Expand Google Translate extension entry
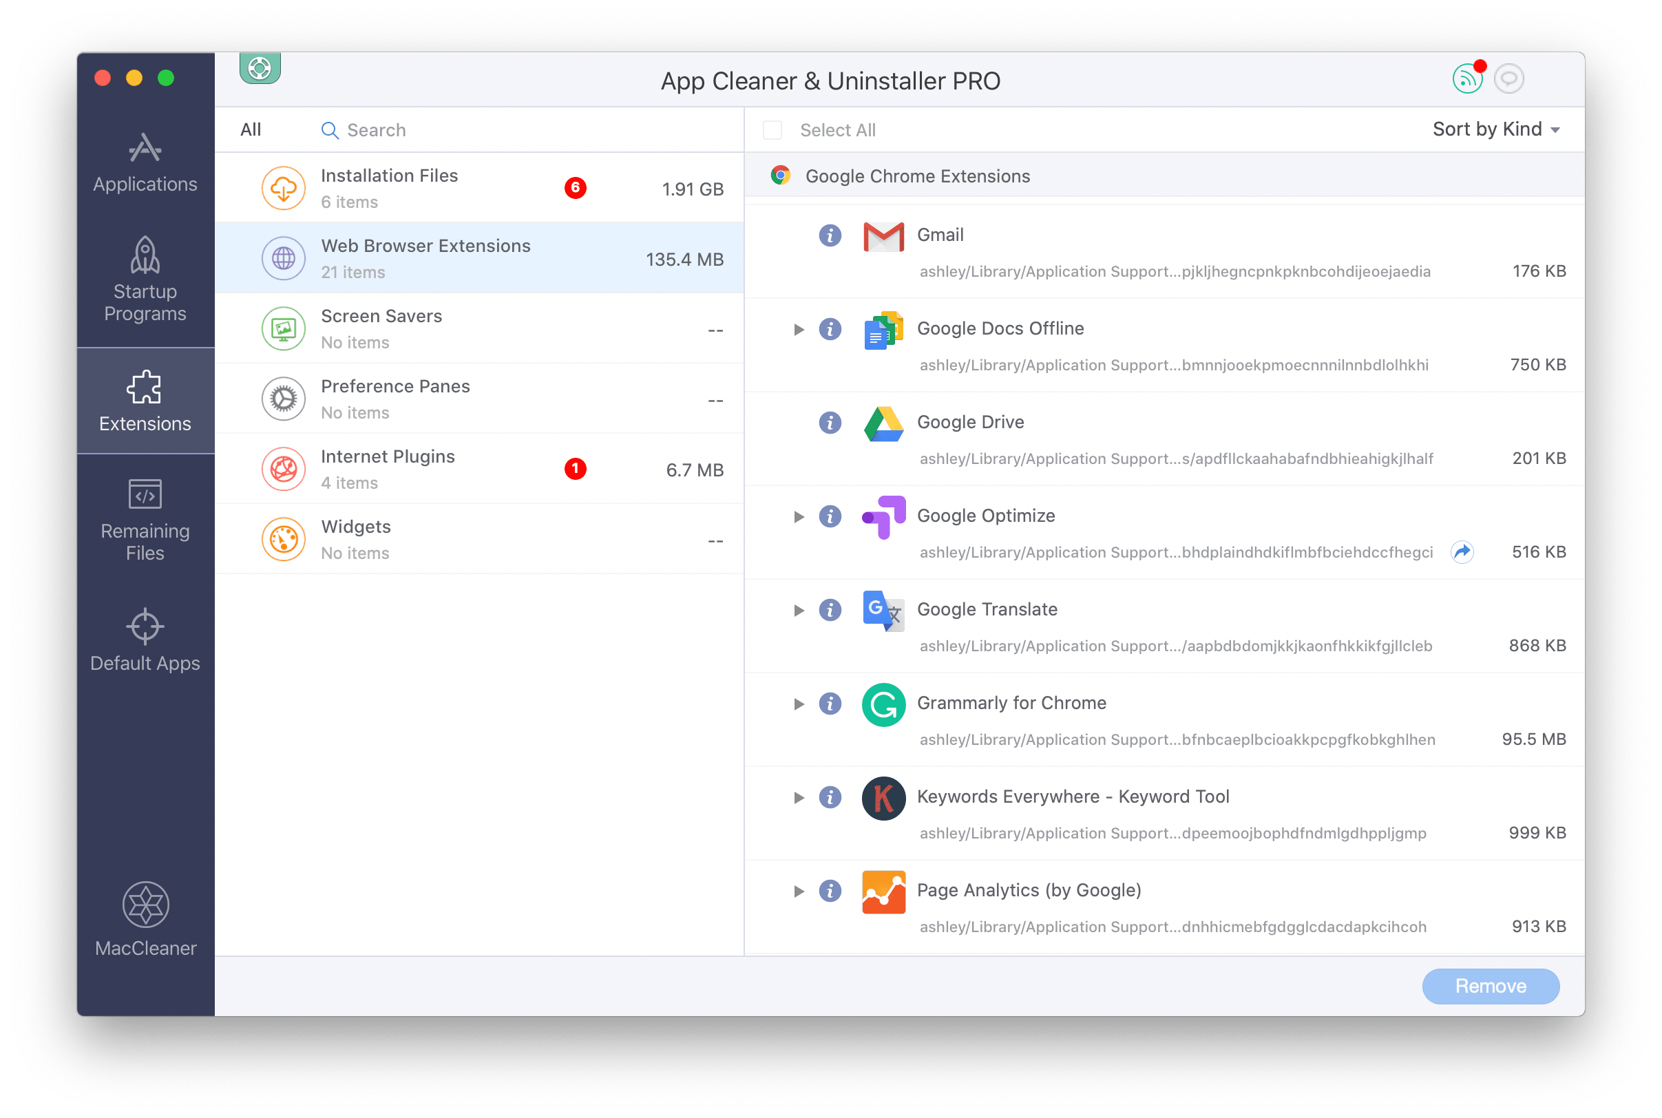This screenshot has width=1662, height=1118. pos(797,608)
